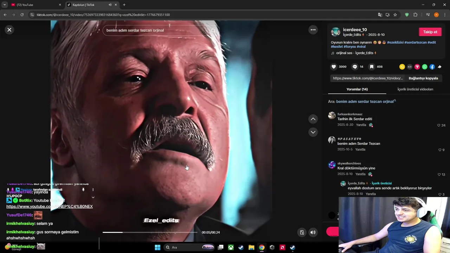Switch to İçerik üreticisi videoları tab
This screenshot has width=450, height=253.
coord(415,89)
